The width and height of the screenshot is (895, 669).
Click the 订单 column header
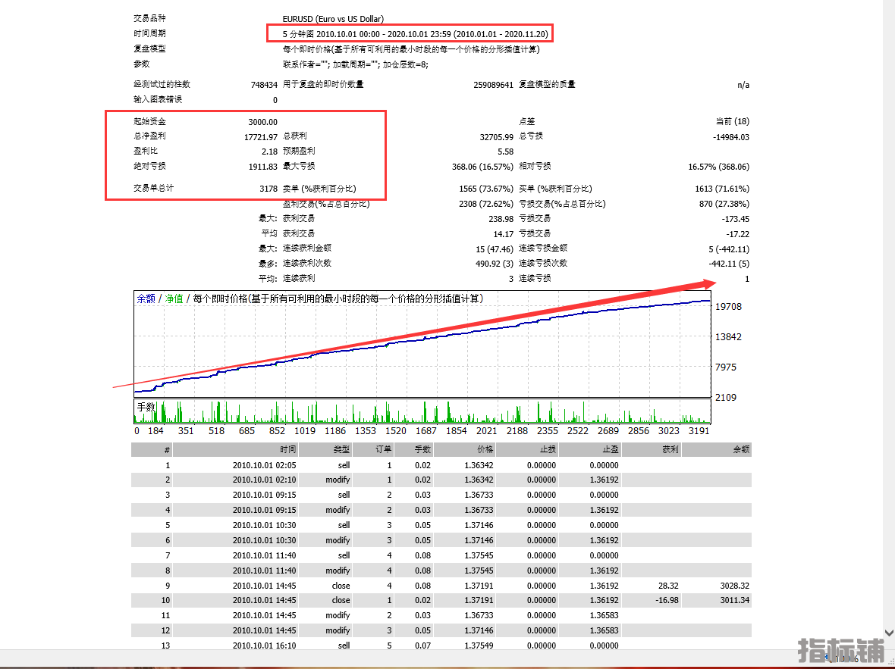coord(384,449)
